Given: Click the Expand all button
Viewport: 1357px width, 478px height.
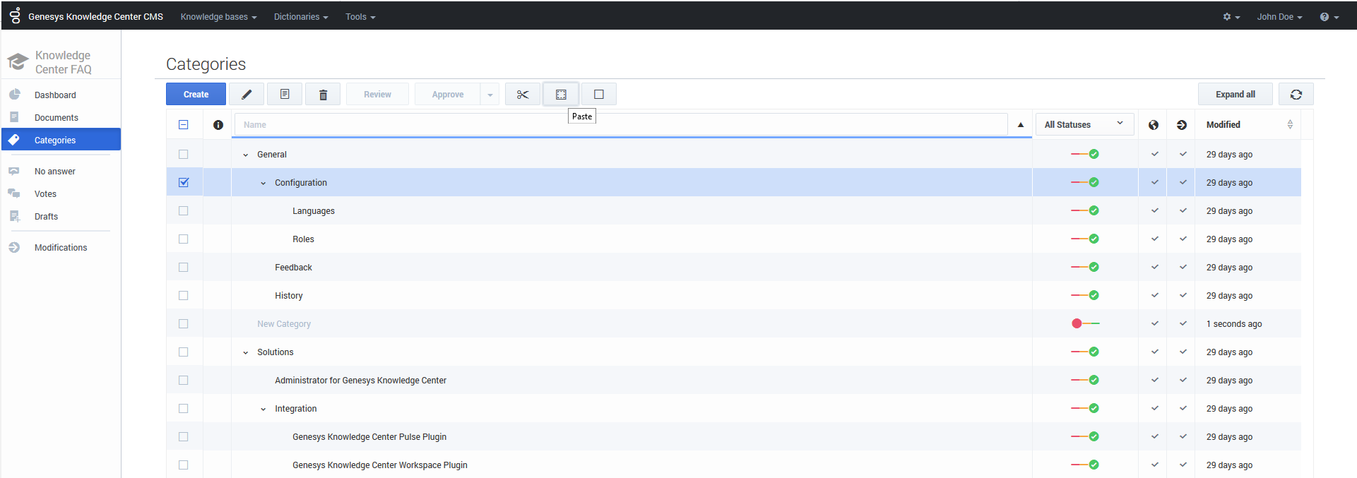Looking at the screenshot, I should [1235, 95].
